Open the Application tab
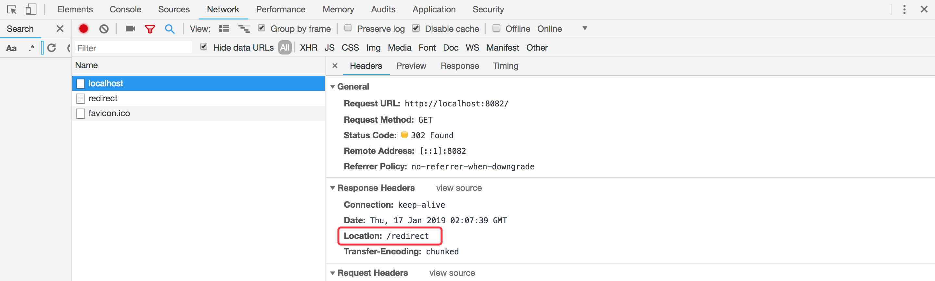The image size is (935, 281). click(x=434, y=9)
